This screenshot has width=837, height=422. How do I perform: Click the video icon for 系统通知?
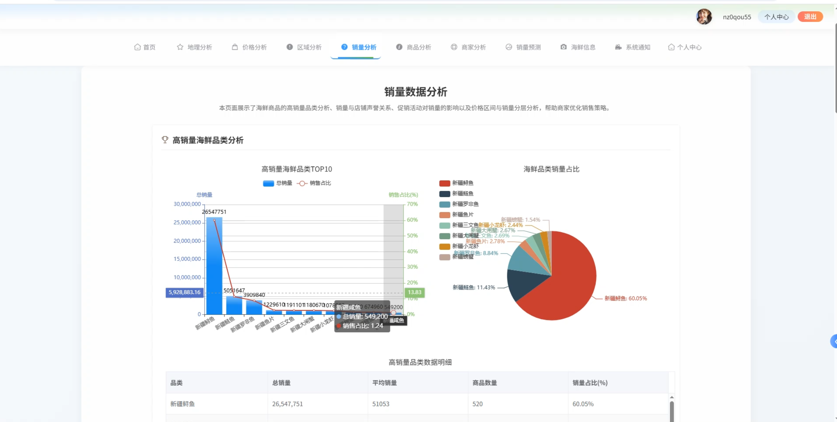pos(618,47)
